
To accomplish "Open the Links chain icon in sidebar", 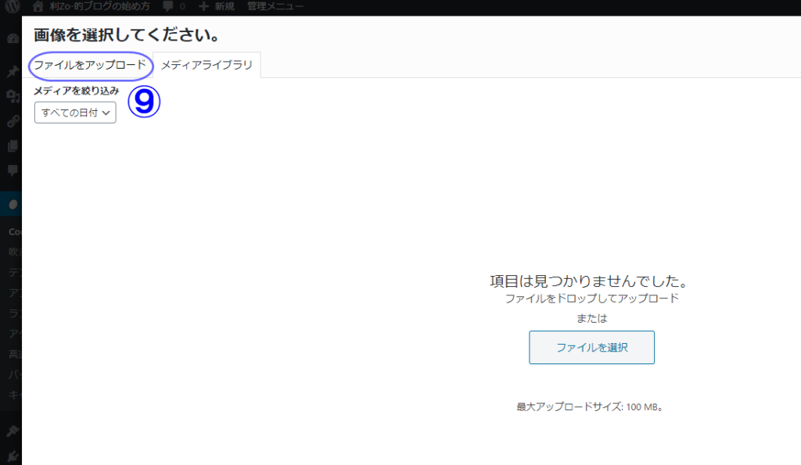I will coord(13,121).
